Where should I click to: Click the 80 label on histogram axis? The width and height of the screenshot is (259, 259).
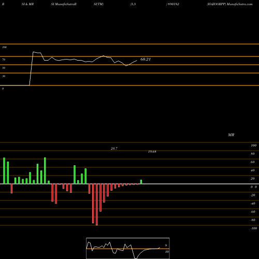tap(253, 154)
